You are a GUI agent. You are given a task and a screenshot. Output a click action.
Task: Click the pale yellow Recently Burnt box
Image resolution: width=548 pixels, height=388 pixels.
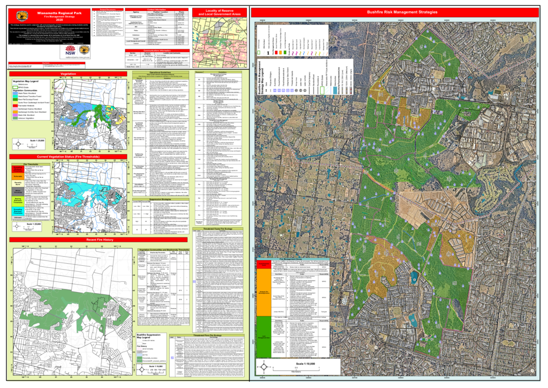18,183
